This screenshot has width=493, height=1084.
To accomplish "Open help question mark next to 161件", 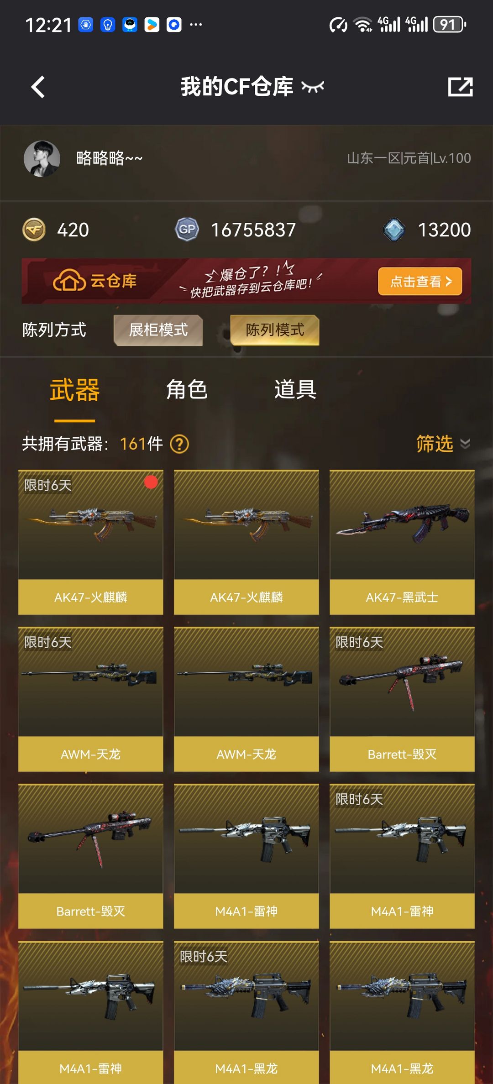I will point(179,444).
